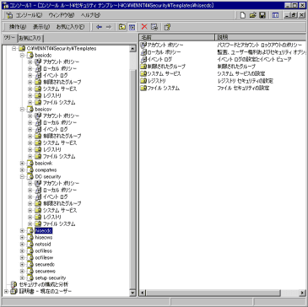308x307 pixels.
Task: Click the Open console folder icon
Action: pyautogui.click(x=252, y=15)
